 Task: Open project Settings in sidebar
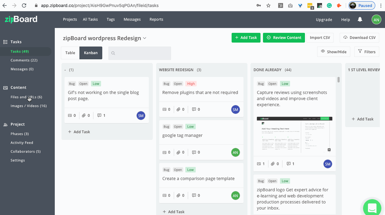[x=18, y=160]
